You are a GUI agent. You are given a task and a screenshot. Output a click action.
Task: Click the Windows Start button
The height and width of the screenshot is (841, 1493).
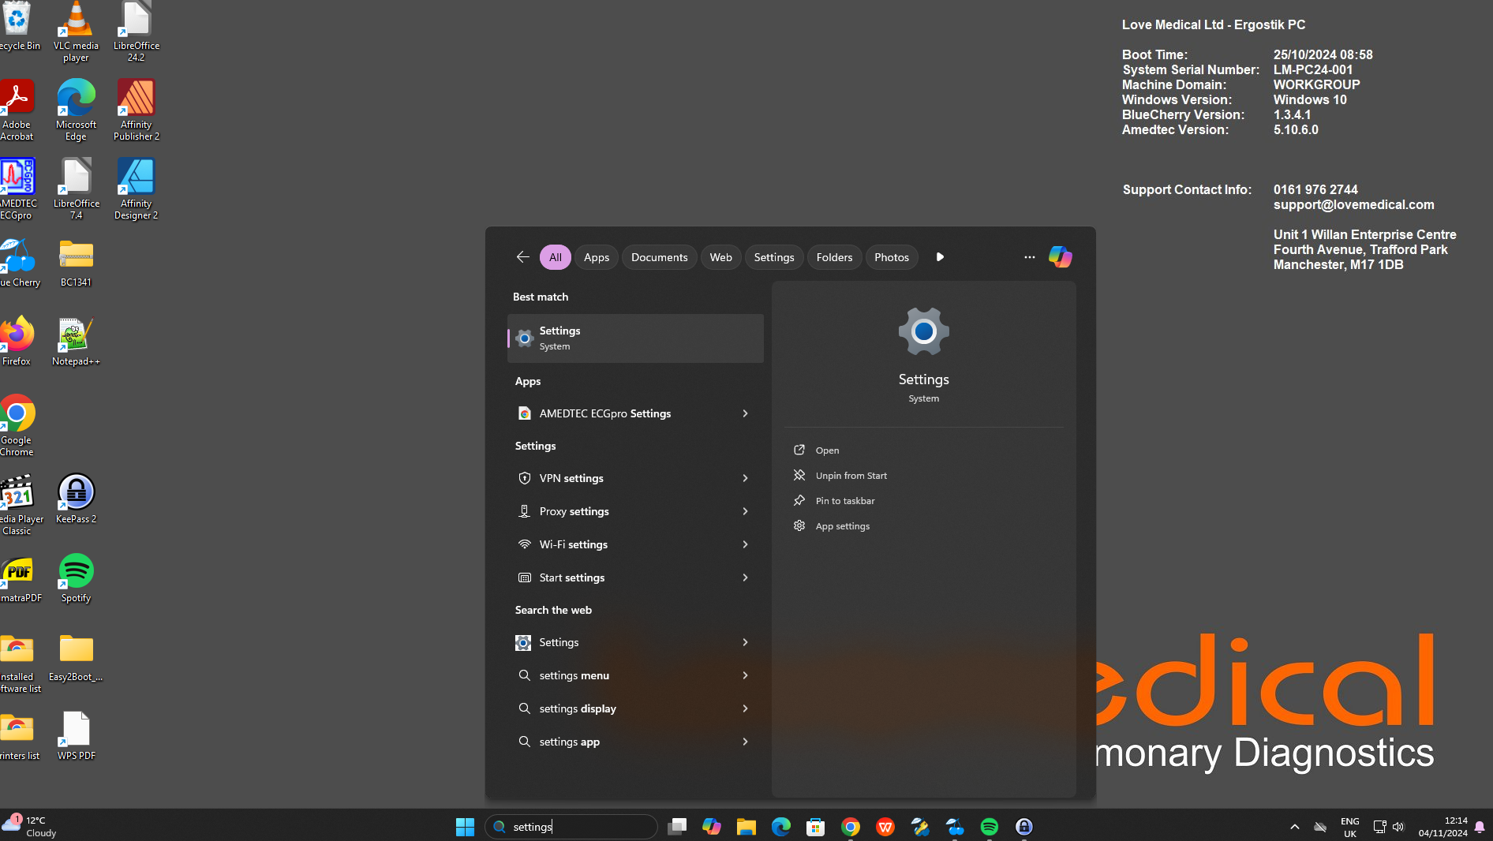[465, 827]
